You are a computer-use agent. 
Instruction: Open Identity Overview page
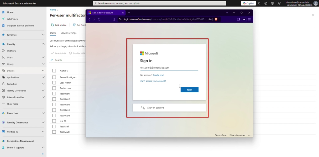tap(12, 51)
